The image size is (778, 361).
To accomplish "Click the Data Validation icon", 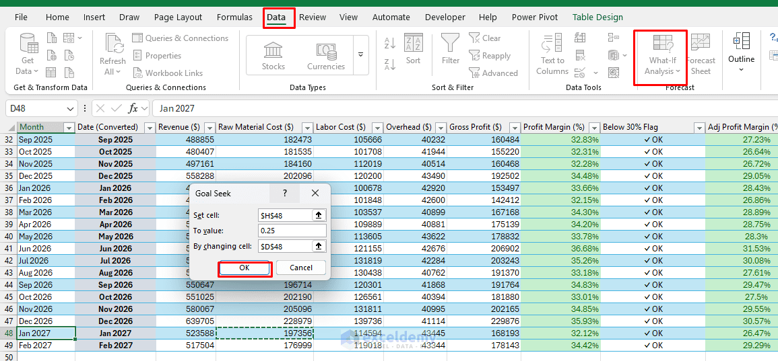I will tap(580, 73).
